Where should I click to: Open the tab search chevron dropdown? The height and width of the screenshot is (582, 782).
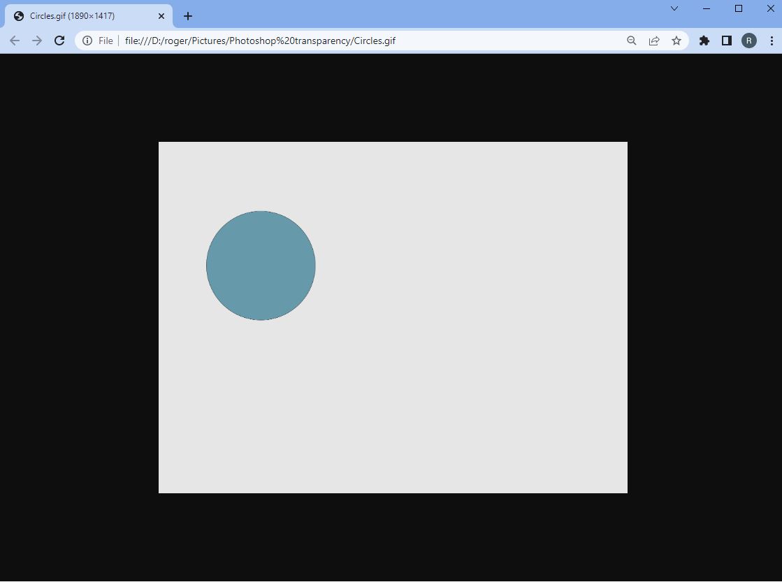click(x=673, y=8)
